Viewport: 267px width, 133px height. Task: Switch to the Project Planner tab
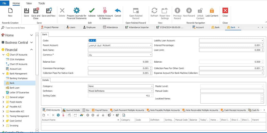tap(50, 27)
